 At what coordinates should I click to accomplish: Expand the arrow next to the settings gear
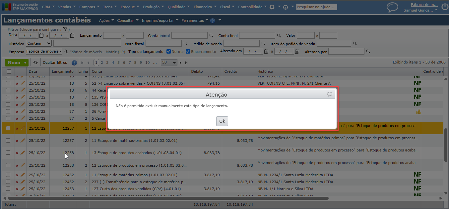click(x=279, y=7)
